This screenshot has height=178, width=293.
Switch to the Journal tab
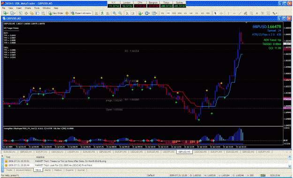click(81, 170)
